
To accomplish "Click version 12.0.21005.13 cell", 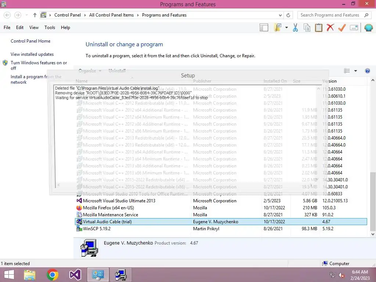I will point(335,201).
